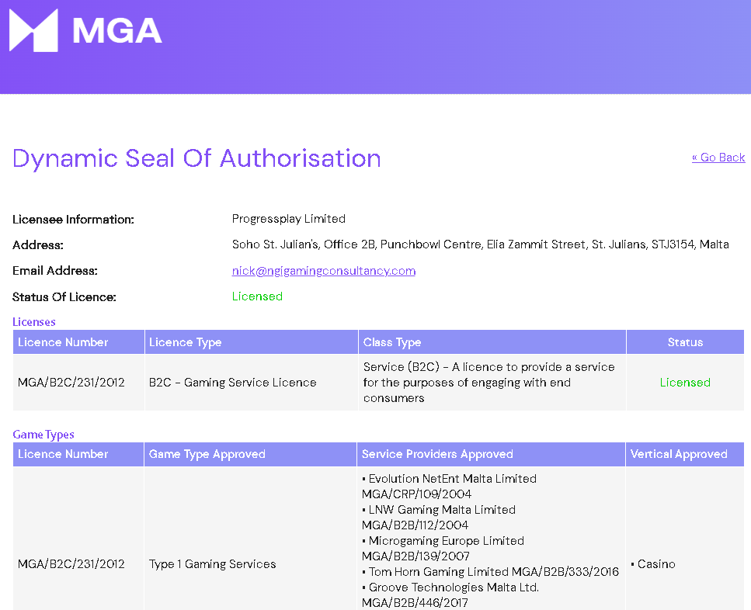
Task: Click the Soho St. Julian's address text
Action: (481, 244)
